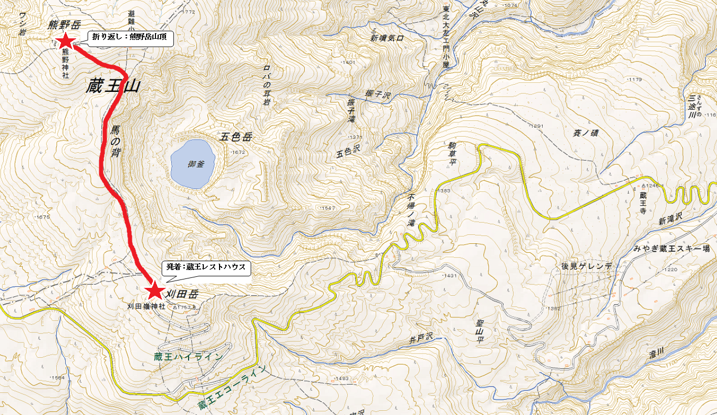
Task: Click the 熊野神社 shrine label
Action: (66, 64)
